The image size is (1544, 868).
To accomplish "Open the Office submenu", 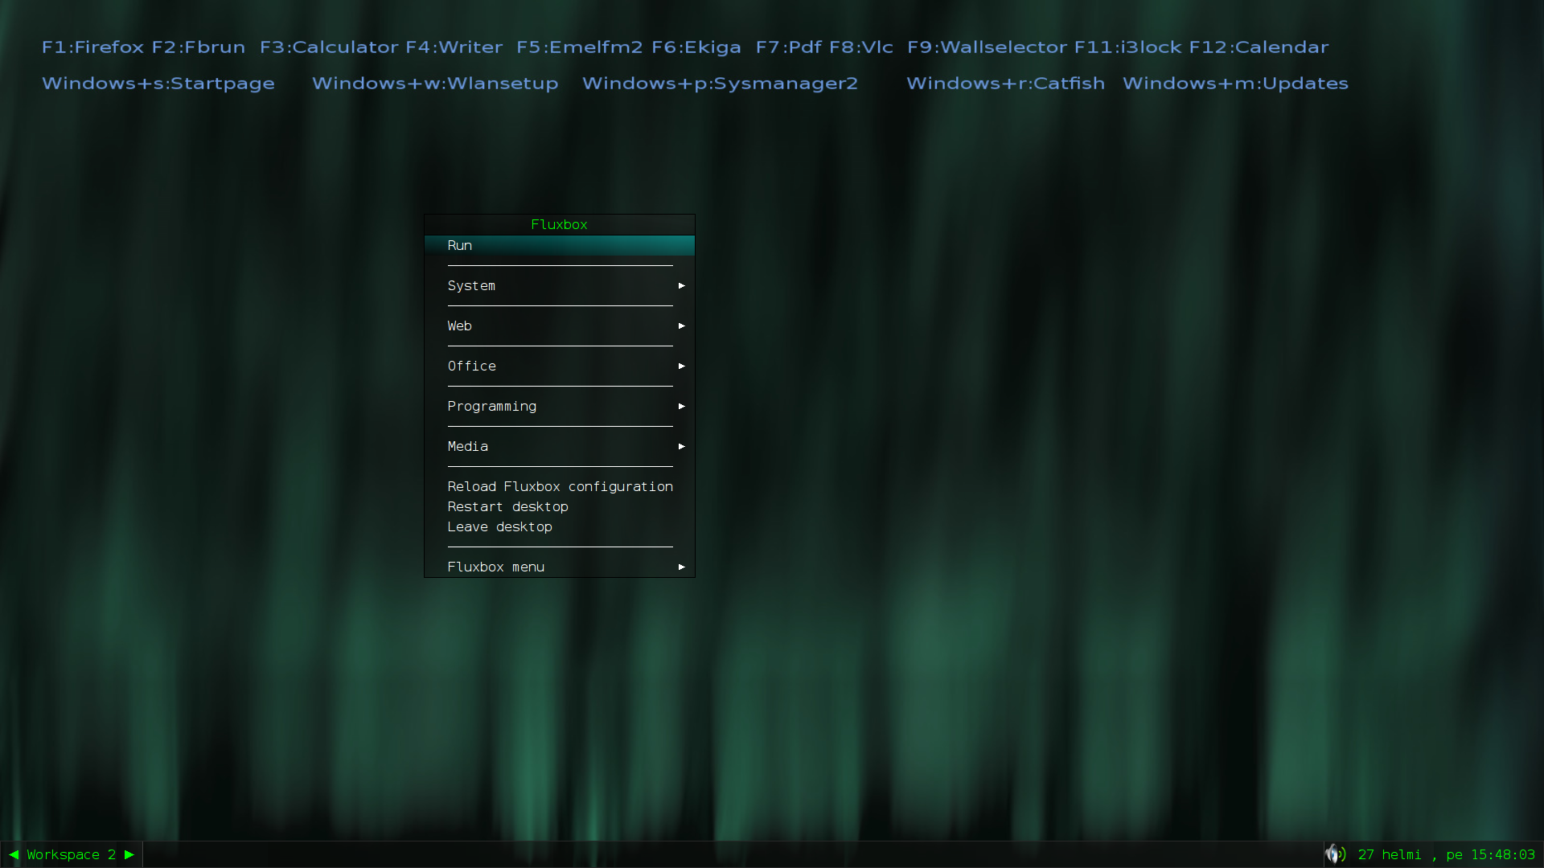I will coord(559,366).
